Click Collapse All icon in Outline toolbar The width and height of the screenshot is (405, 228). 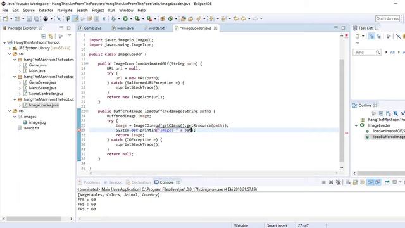coord(381,113)
